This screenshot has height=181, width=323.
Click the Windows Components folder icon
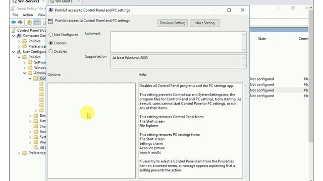tap(36, 142)
